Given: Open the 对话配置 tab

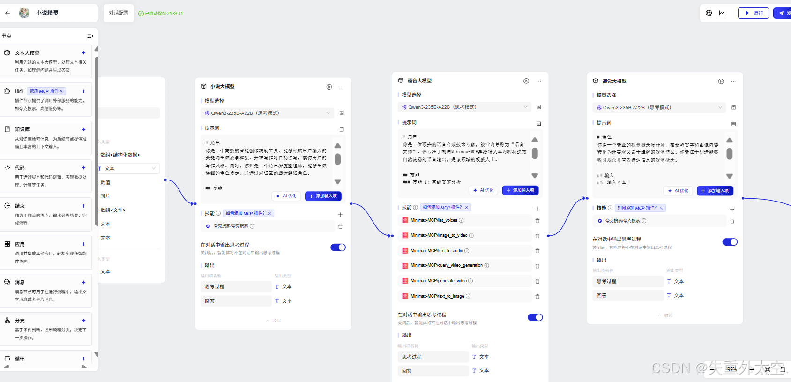Looking at the screenshot, I should (x=119, y=13).
